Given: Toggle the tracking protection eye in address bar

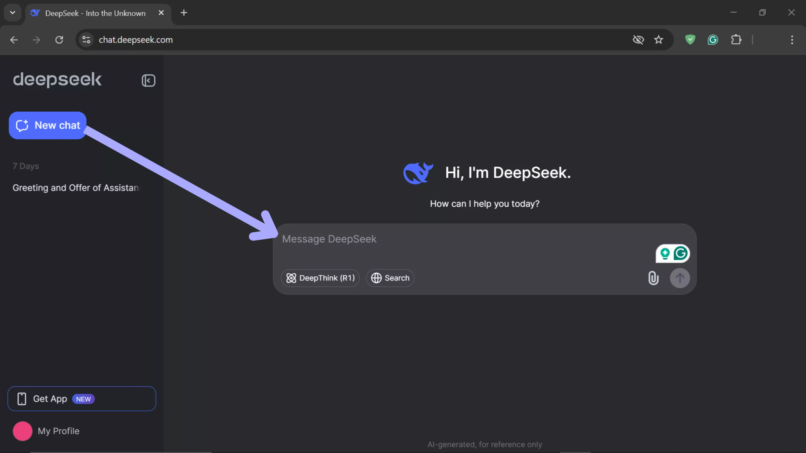Looking at the screenshot, I should 638,40.
